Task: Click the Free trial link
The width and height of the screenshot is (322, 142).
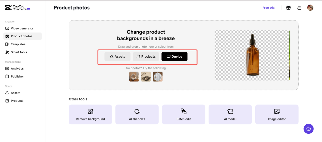Action: click(269, 8)
